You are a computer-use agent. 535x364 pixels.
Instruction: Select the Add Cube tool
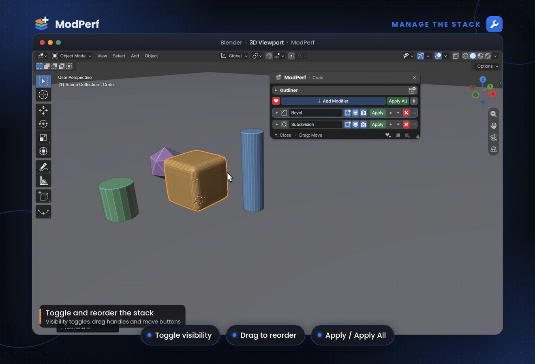pyautogui.click(x=43, y=196)
